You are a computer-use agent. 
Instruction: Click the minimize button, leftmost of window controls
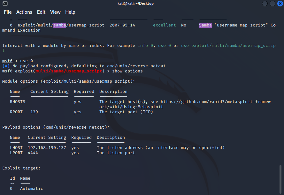pos(265,4)
